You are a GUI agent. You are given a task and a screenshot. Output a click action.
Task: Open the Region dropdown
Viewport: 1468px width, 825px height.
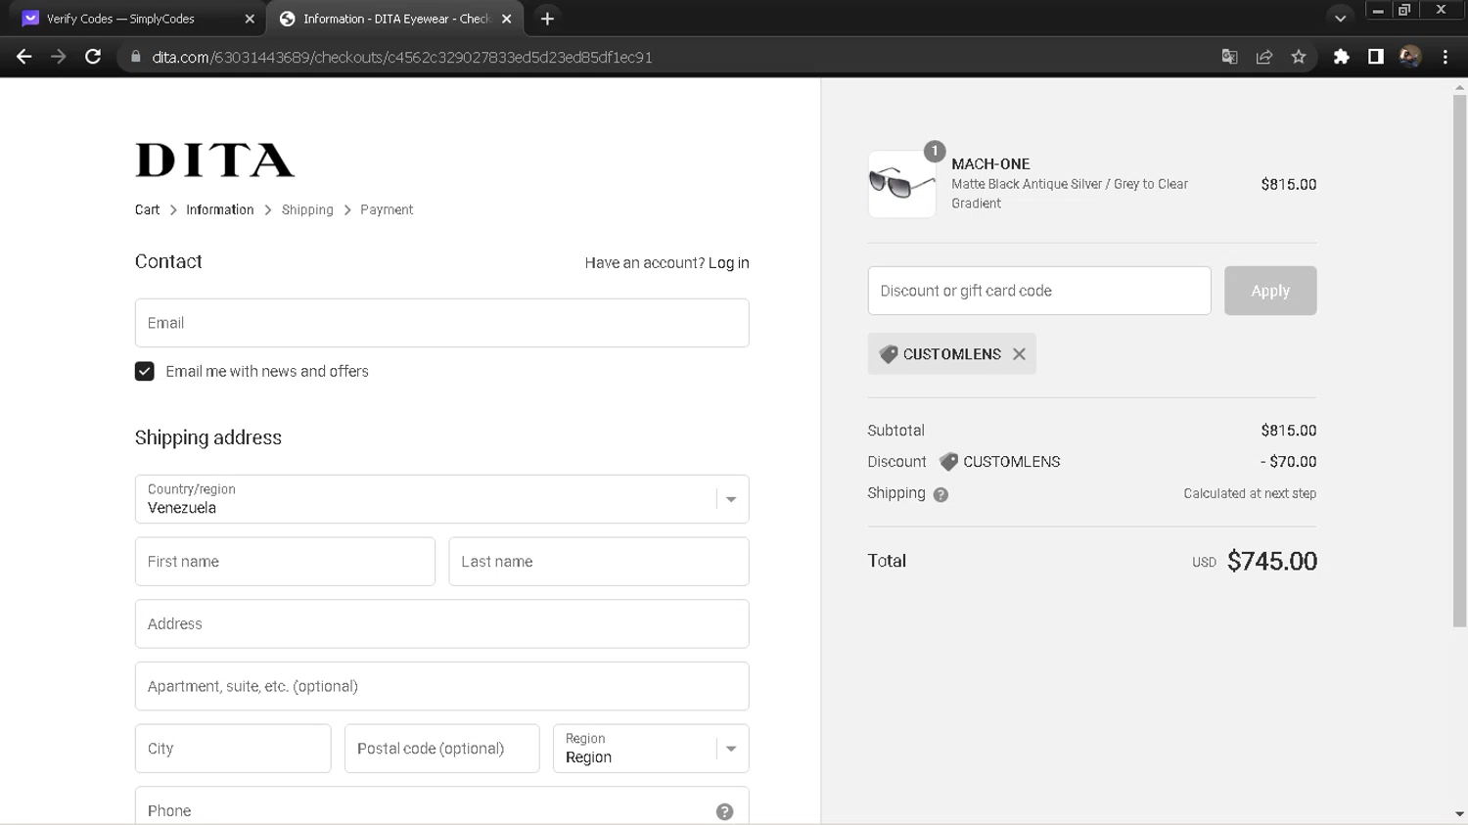click(x=651, y=749)
